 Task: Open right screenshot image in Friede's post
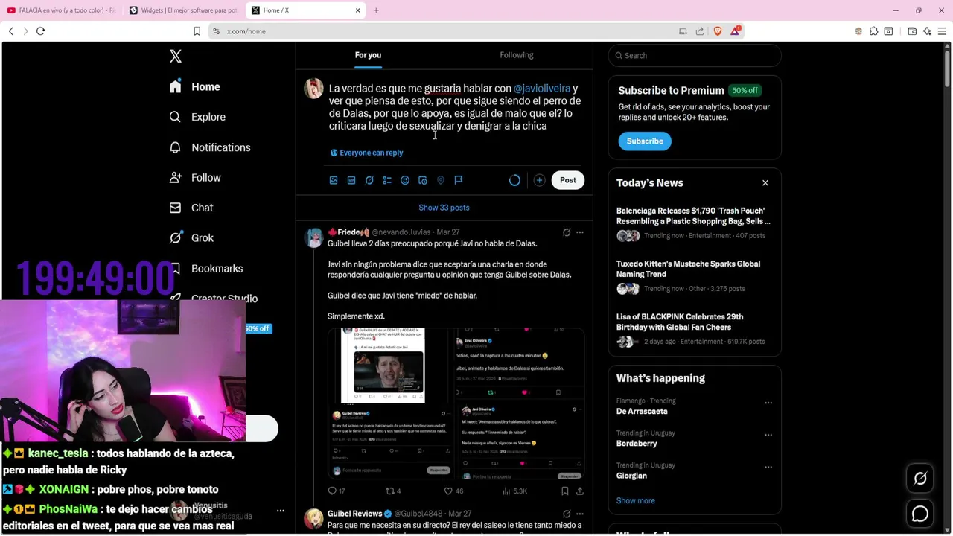[x=520, y=403]
